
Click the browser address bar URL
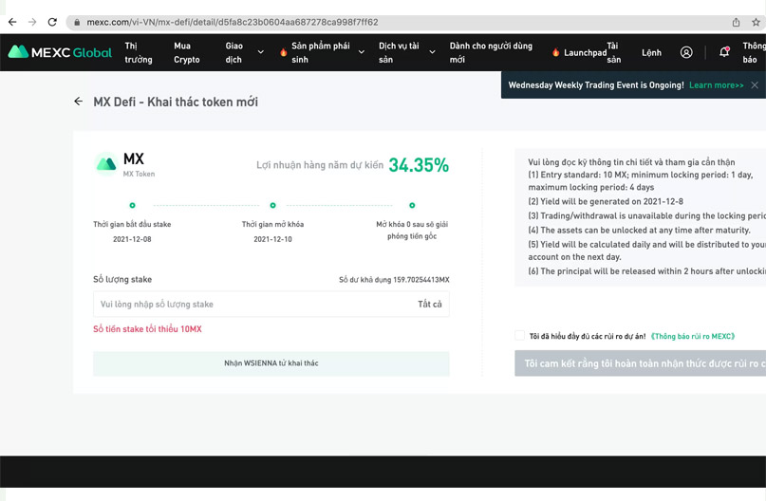233,22
